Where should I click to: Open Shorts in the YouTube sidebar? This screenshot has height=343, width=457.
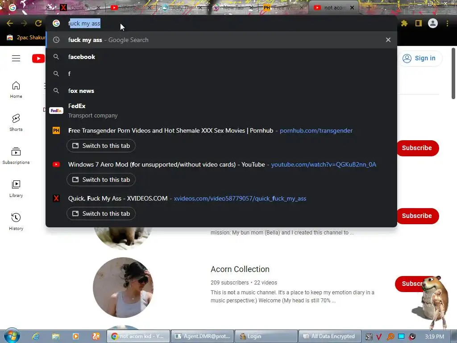click(16, 122)
